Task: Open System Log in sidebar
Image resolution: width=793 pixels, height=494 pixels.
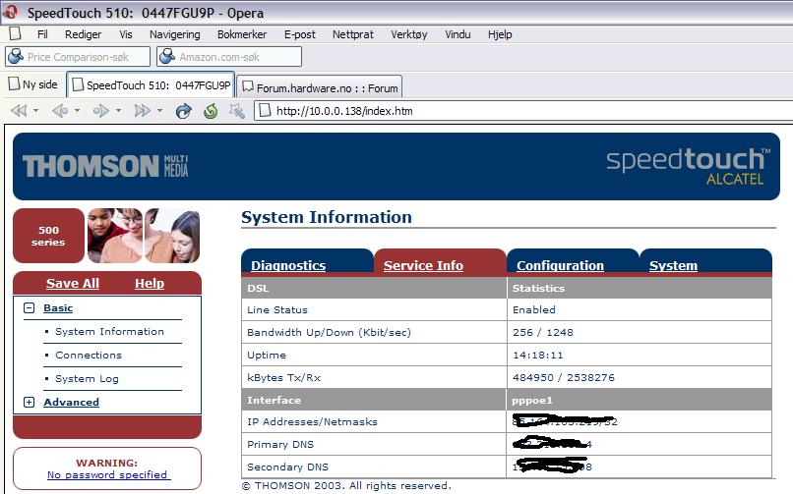Action: click(x=87, y=378)
